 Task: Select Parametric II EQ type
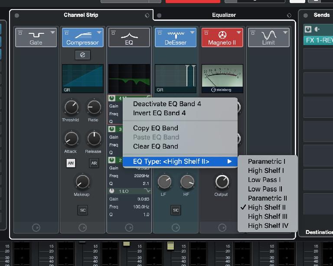(x=268, y=198)
